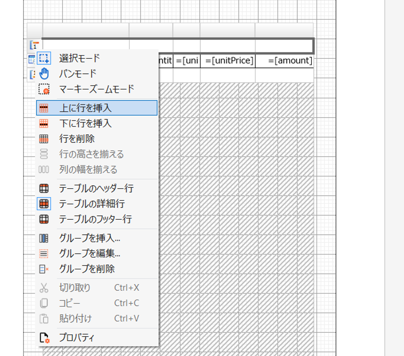Toggle テーブルの詳細行 menu entry
Image resolution: width=404 pixels, height=356 pixels.
(97, 204)
